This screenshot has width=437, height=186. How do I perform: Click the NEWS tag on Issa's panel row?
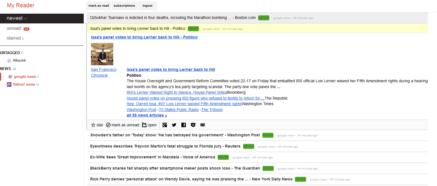193,29
